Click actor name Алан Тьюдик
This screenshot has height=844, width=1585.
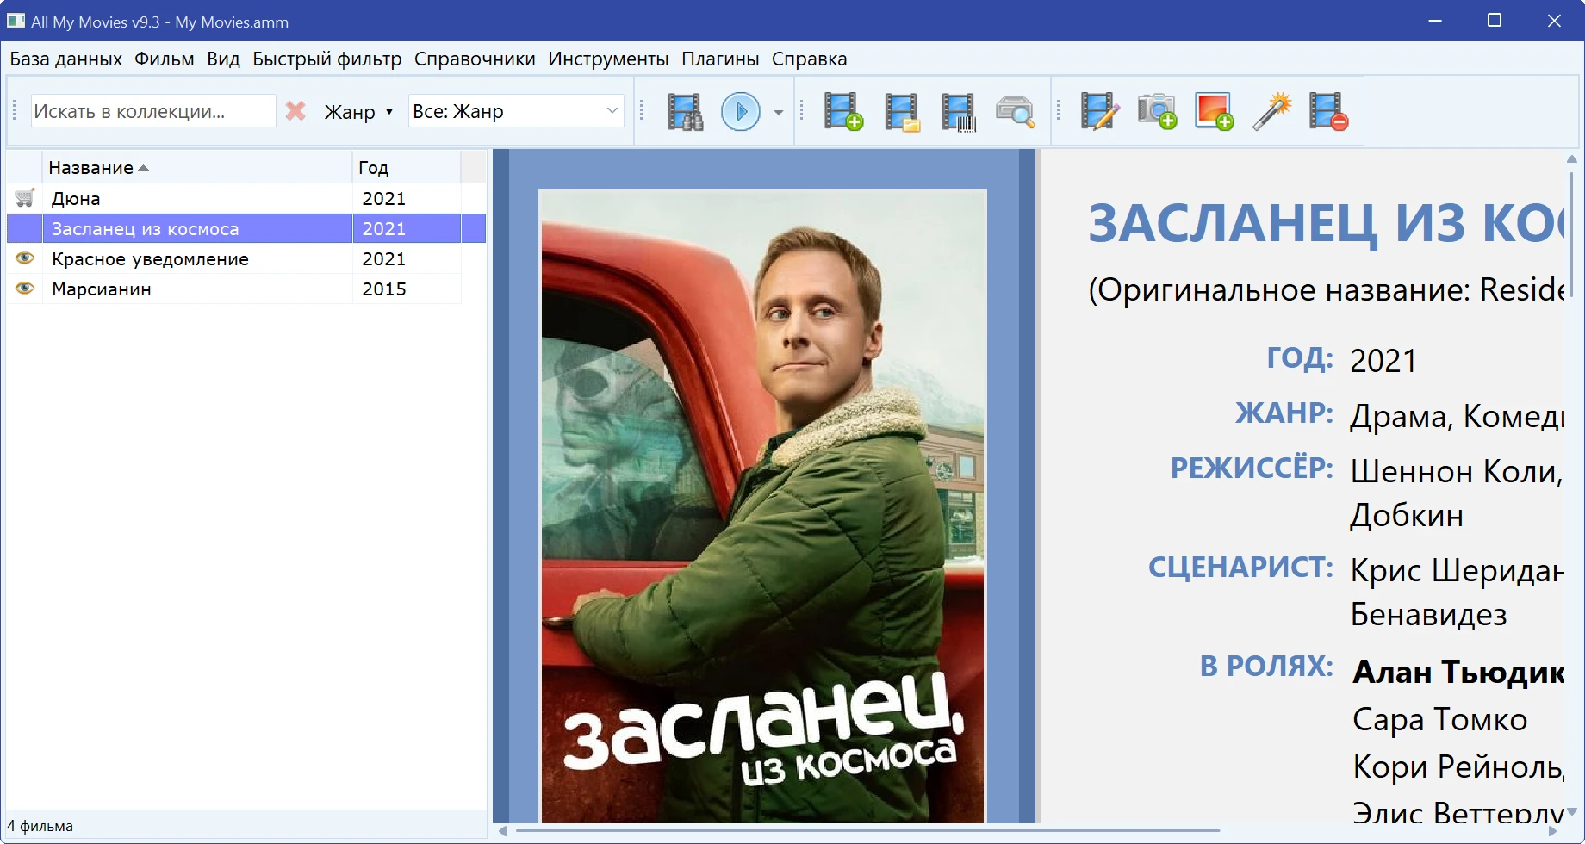coord(1458,672)
